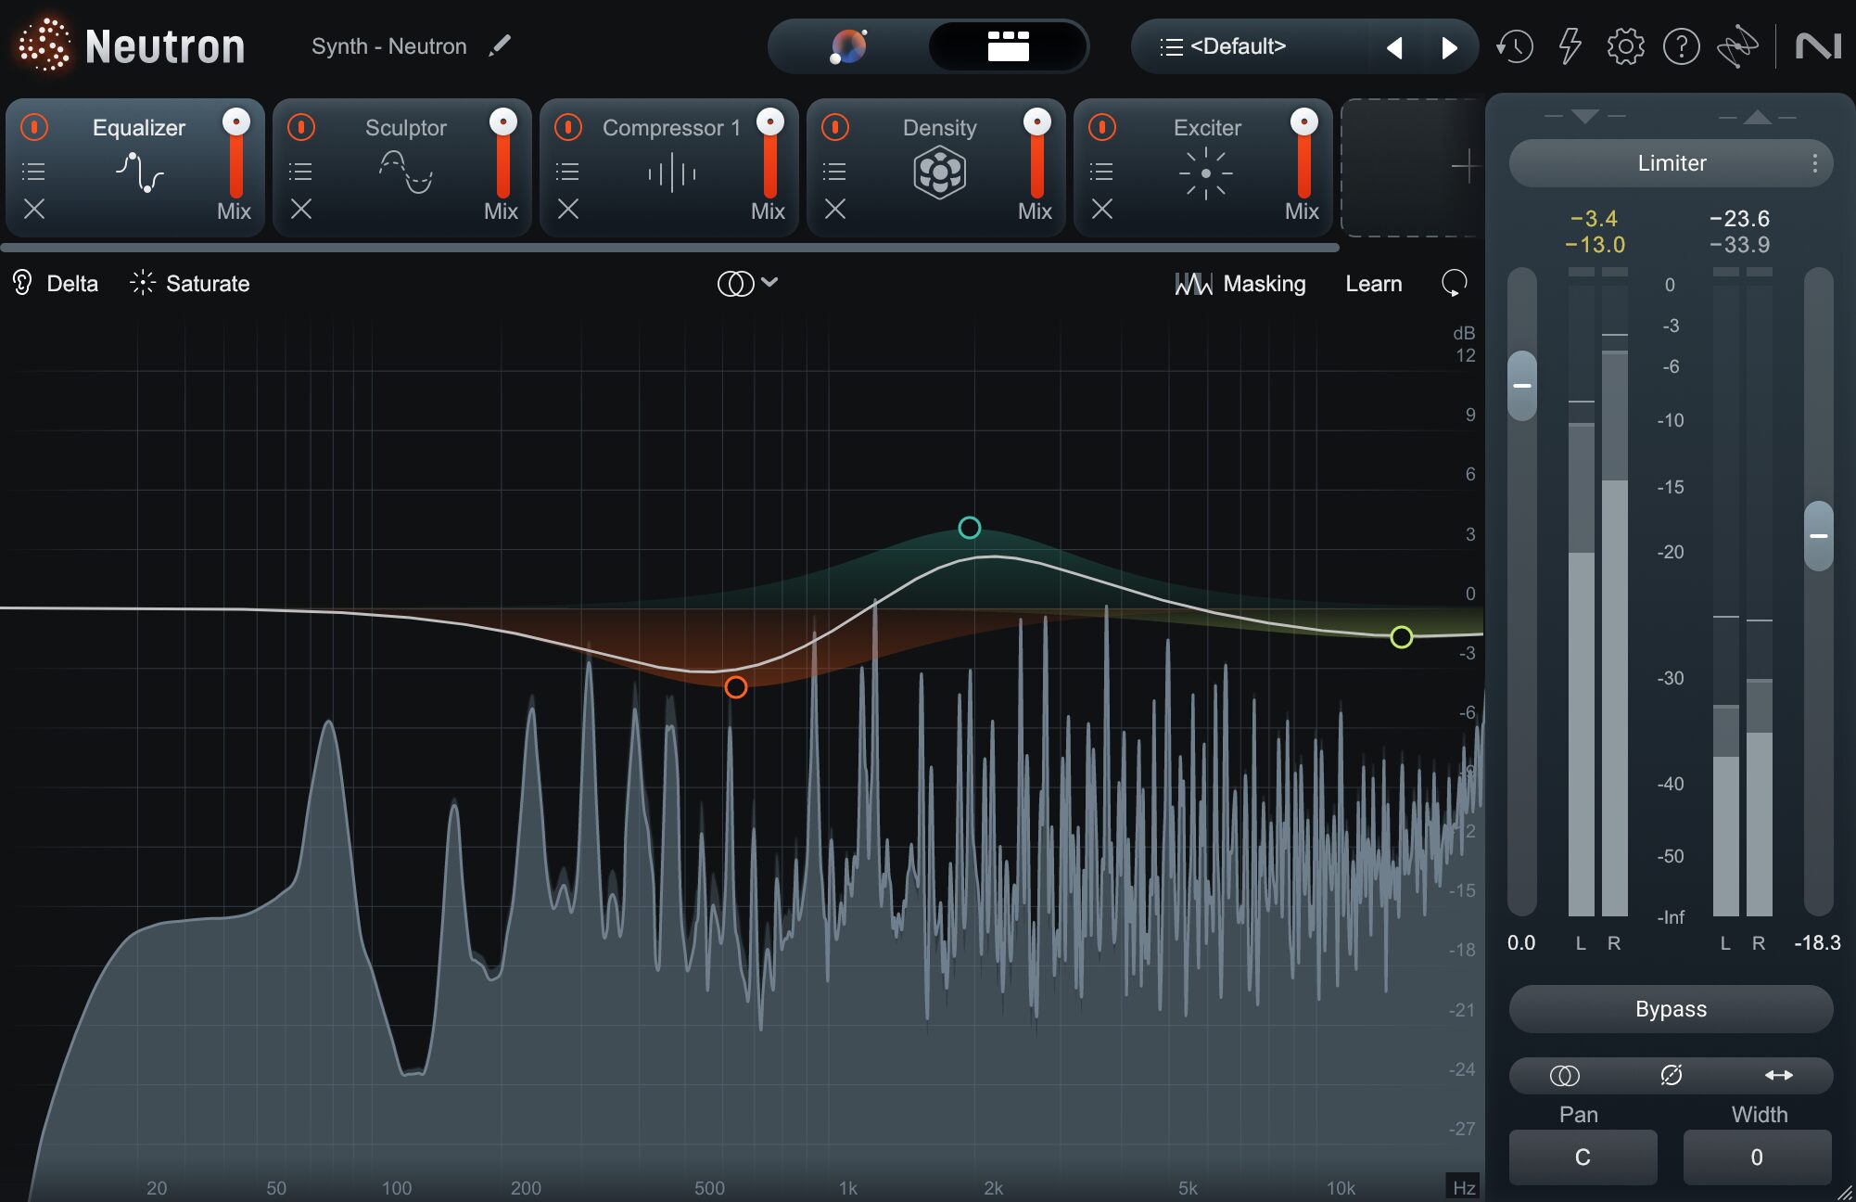Open the help menu
Image resolution: width=1856 pixels, height=1202 pixels.
pyautogui.click(x=1681, y=46)
